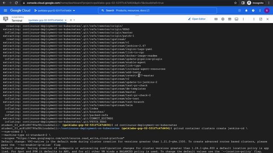This screenshot has height=153, width=273.
Task: Open the purple S account avatar
Action: tap(267, 11)
